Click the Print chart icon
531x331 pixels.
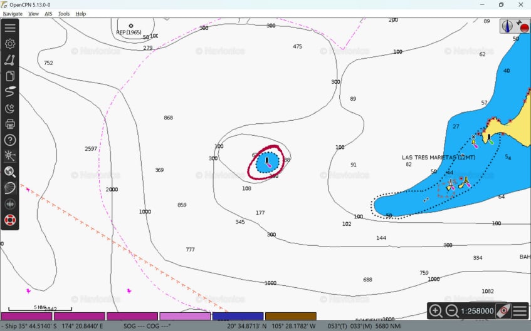click(x=10, y=124)
